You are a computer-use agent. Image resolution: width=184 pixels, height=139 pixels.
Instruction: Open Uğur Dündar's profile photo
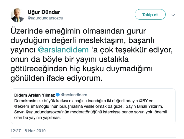click(x=18, y=15)
